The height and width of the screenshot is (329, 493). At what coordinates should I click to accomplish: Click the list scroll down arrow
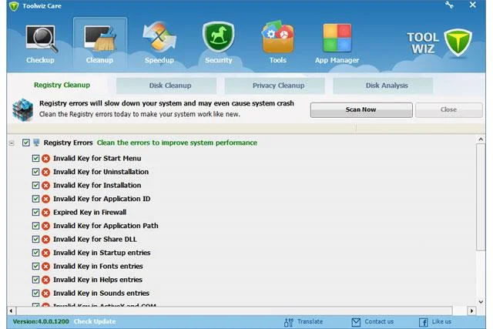click(481, 302)
